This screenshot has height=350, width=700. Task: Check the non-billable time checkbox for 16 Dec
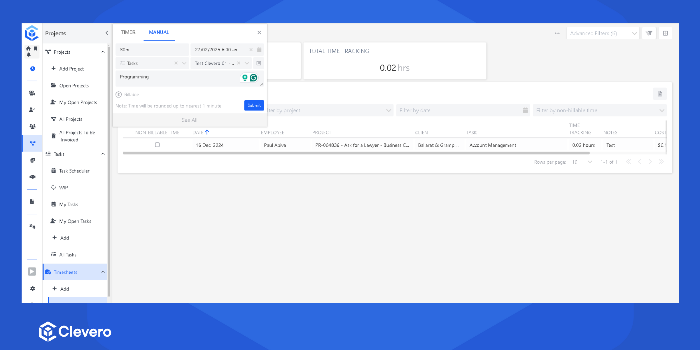click(157, 145)
